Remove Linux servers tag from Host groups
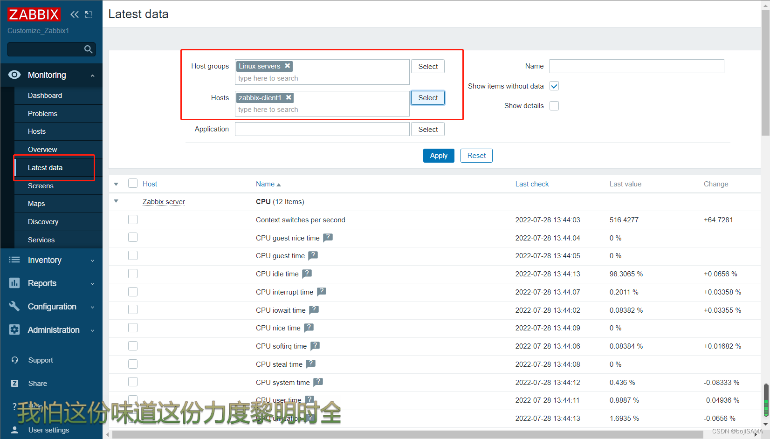Screen dimensions: 770x439 click(288, 66)
